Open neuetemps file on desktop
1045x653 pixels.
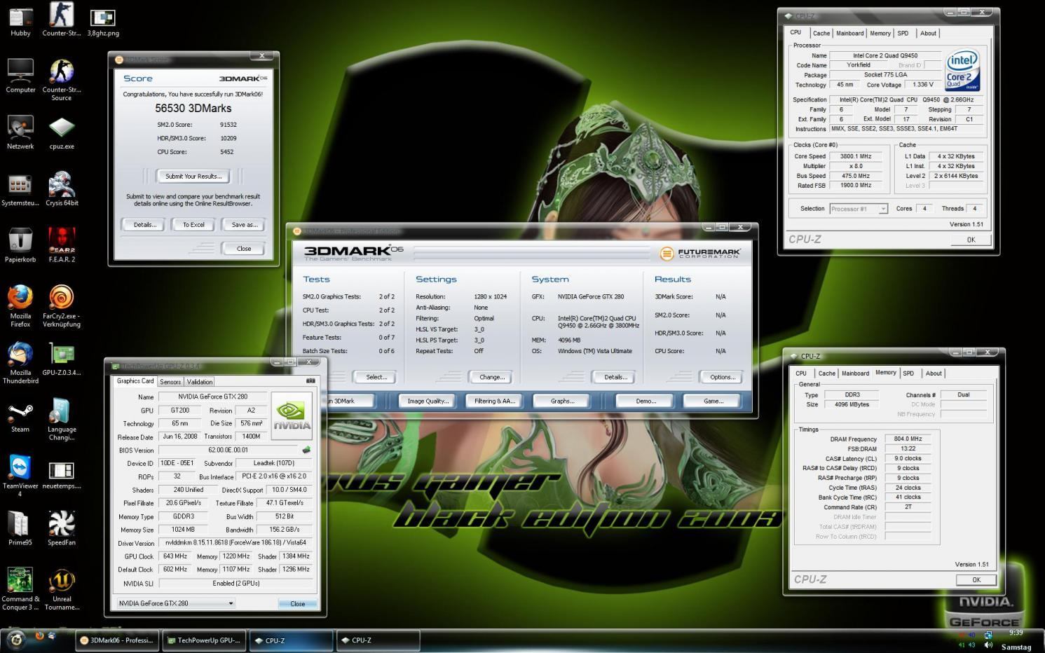62,476
